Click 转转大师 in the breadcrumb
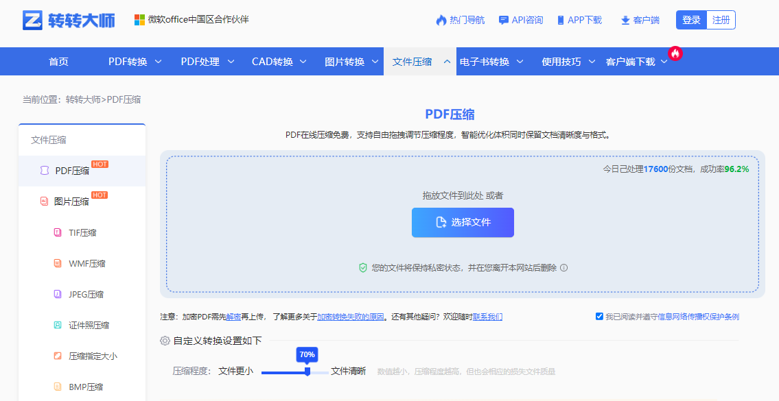Screen dimensions: 779x401 pos(83,99)
